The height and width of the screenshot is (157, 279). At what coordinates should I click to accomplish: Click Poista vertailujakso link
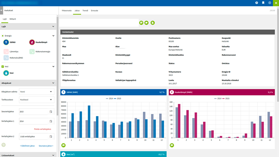pyautogui.click(x=43, y=129)
